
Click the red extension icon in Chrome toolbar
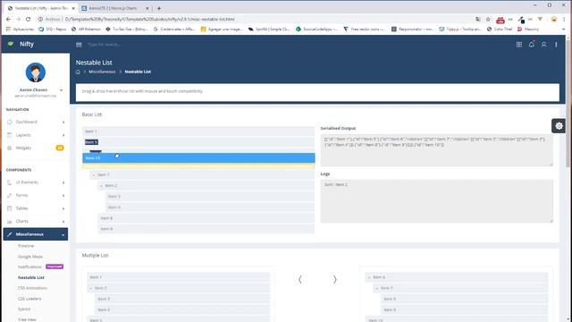500,20
